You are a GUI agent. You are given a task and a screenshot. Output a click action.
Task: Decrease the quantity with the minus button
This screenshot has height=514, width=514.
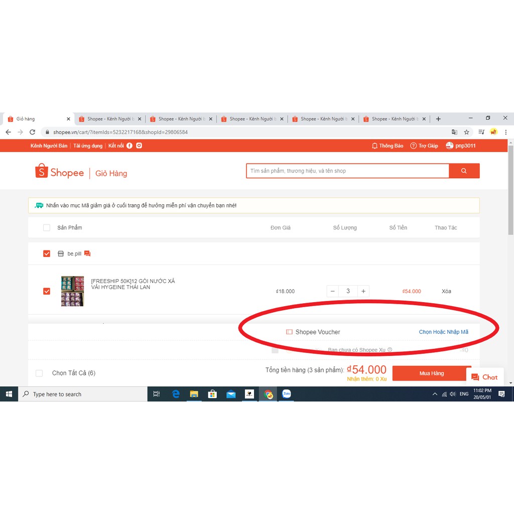point(333,291)
